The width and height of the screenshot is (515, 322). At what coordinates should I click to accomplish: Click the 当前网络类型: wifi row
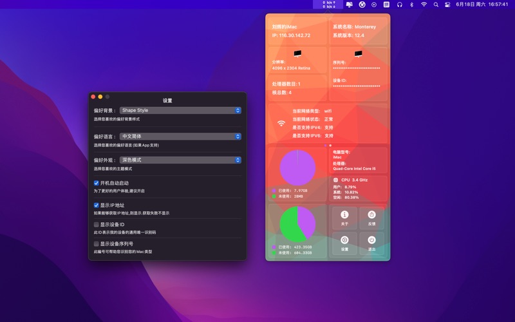tap(312, 111)
